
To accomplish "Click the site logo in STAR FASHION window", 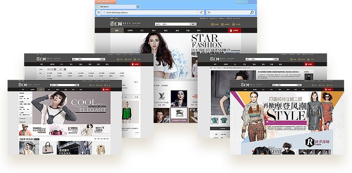I will [116, 23].
